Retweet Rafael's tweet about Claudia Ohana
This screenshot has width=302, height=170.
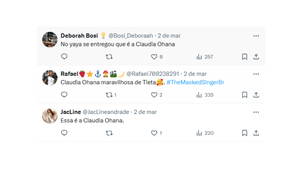109,95
